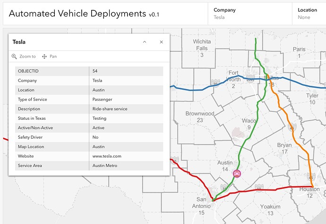Open the Company filter dropdown
326x224 pixels.
250,14
